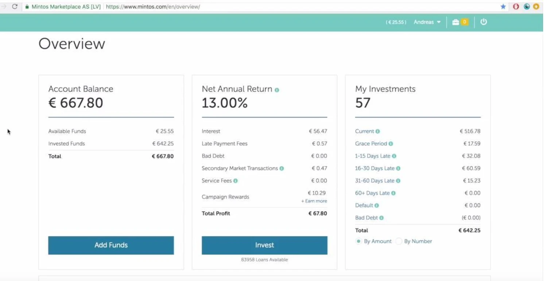547x281 pixels.
Task: Click info icon beside Service Fees
Action: coord(236,181)
